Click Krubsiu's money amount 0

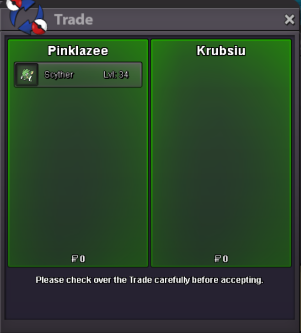226,259
